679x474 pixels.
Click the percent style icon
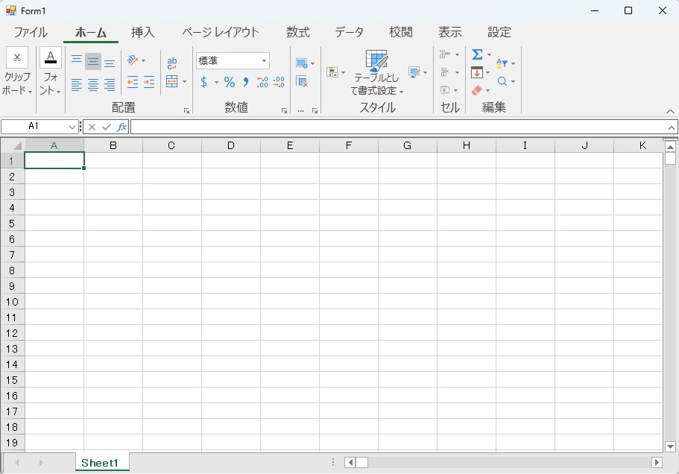[230, 82]
